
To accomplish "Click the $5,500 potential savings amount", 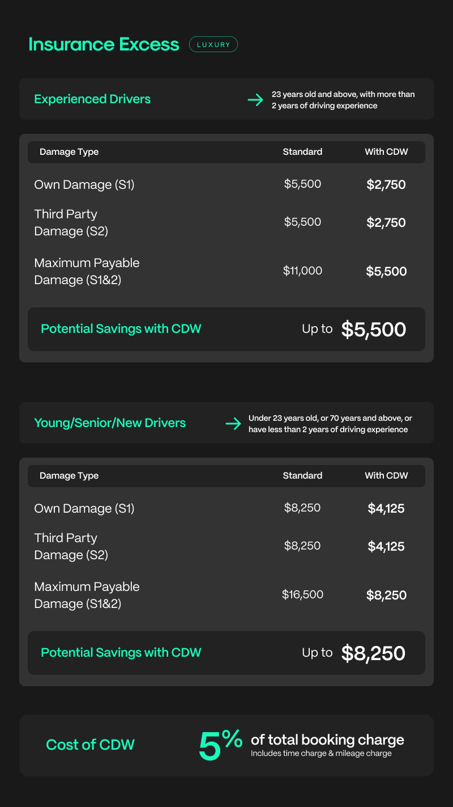I will click(374, 329).
